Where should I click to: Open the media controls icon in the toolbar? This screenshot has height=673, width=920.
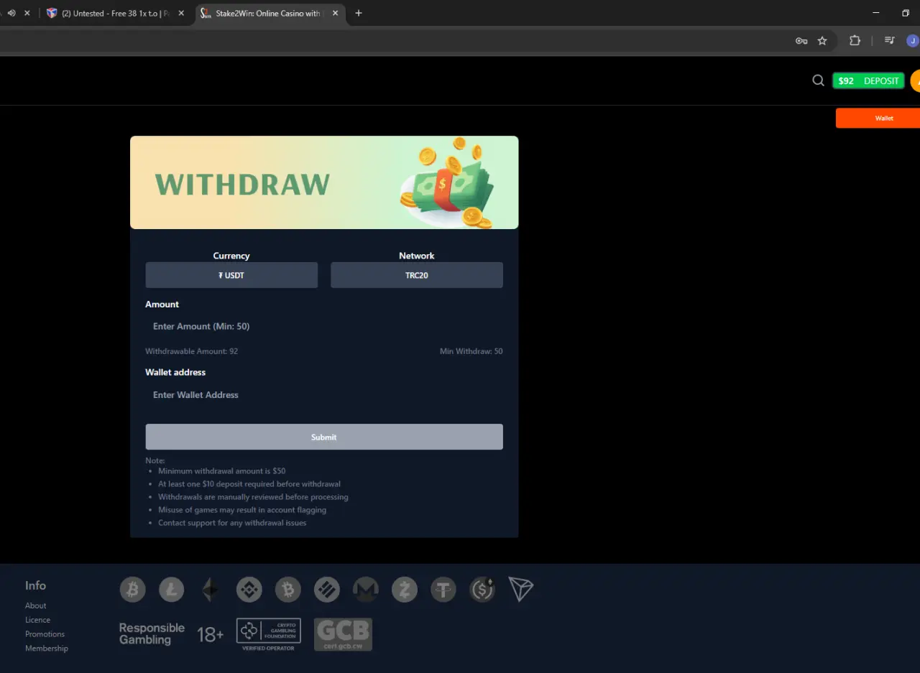click(x=890, y=41)
